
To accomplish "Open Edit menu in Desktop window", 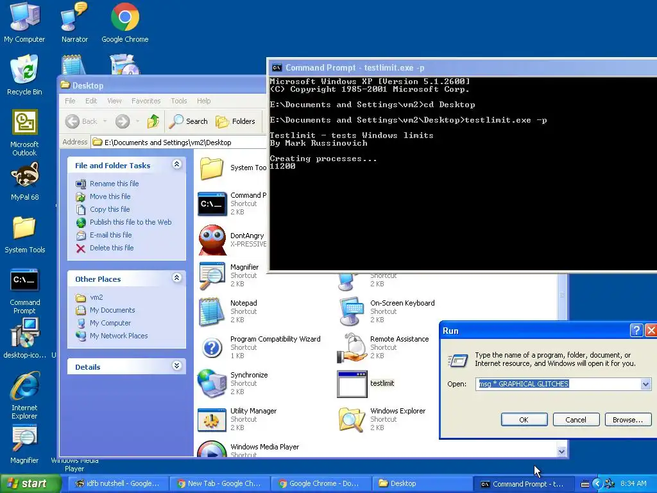I will 91,101.
